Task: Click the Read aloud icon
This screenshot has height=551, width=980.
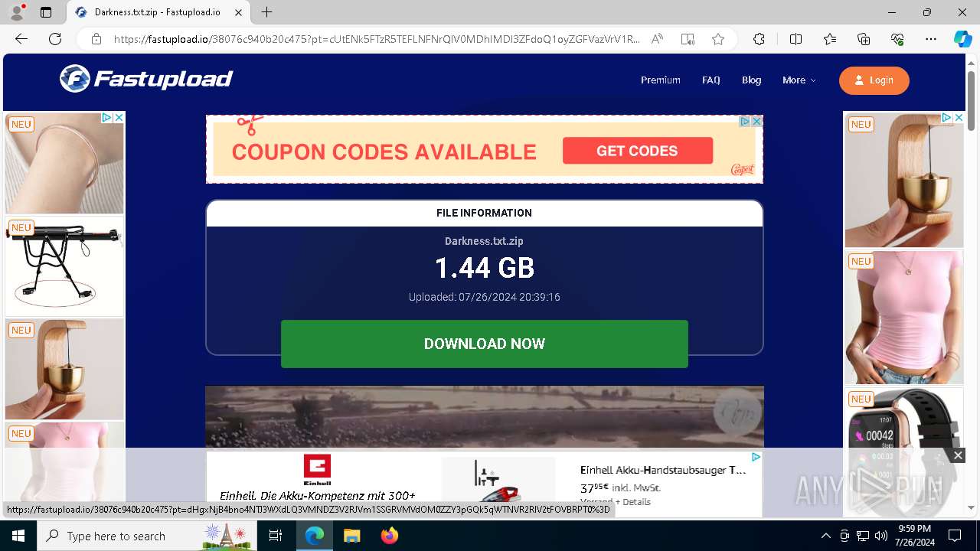Action: [x=657, y=39]
